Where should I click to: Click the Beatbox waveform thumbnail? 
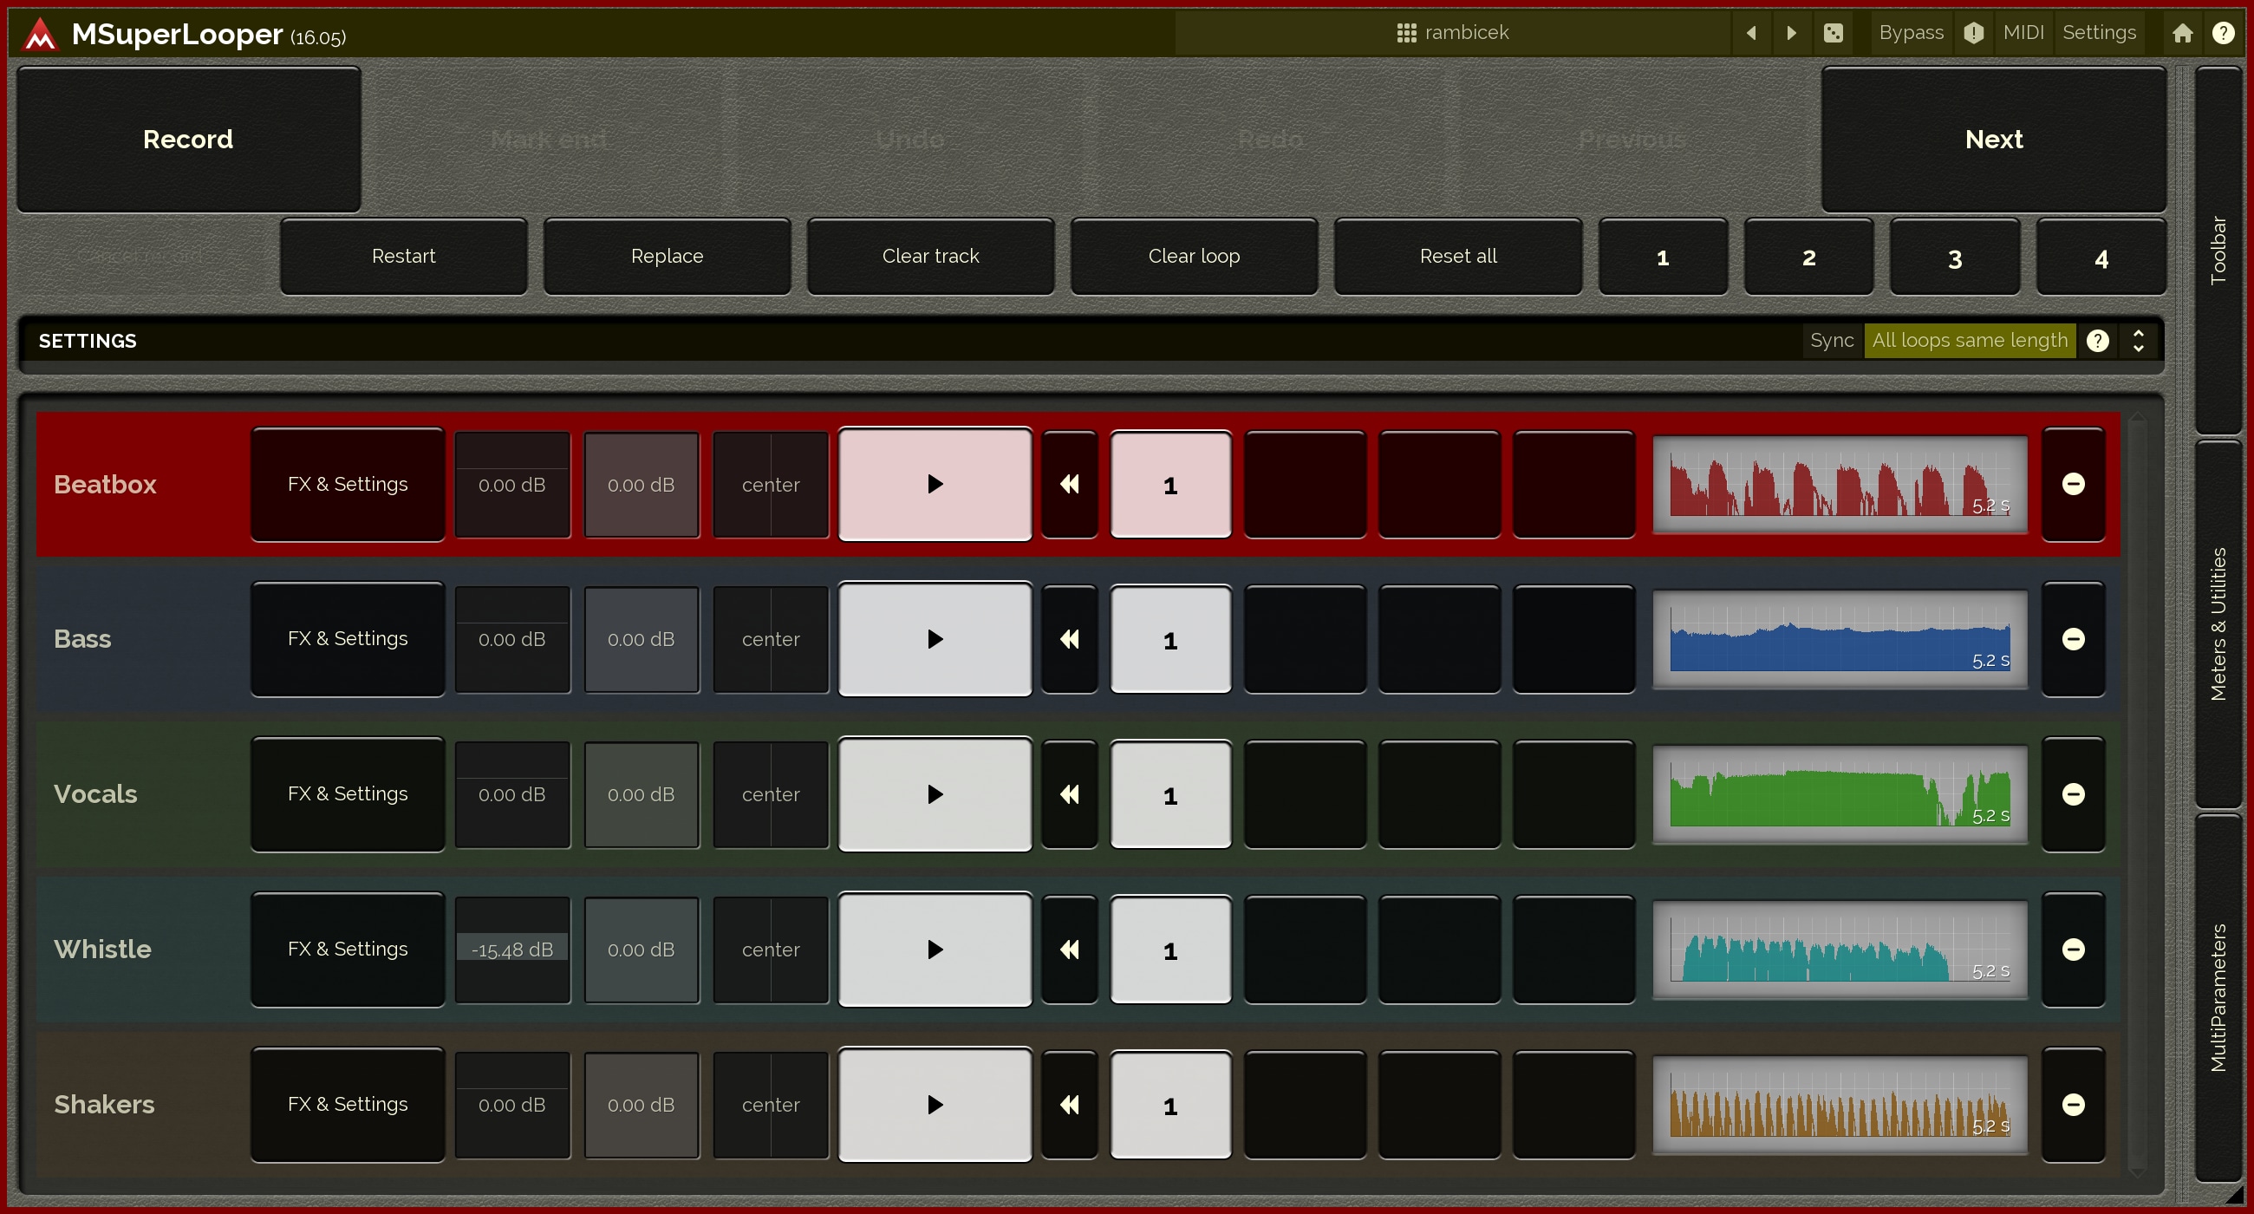click(x=1840, y=484)
